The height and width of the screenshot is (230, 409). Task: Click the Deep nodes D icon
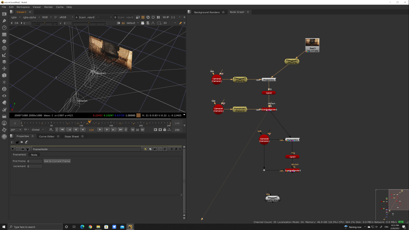pos(4,89)
